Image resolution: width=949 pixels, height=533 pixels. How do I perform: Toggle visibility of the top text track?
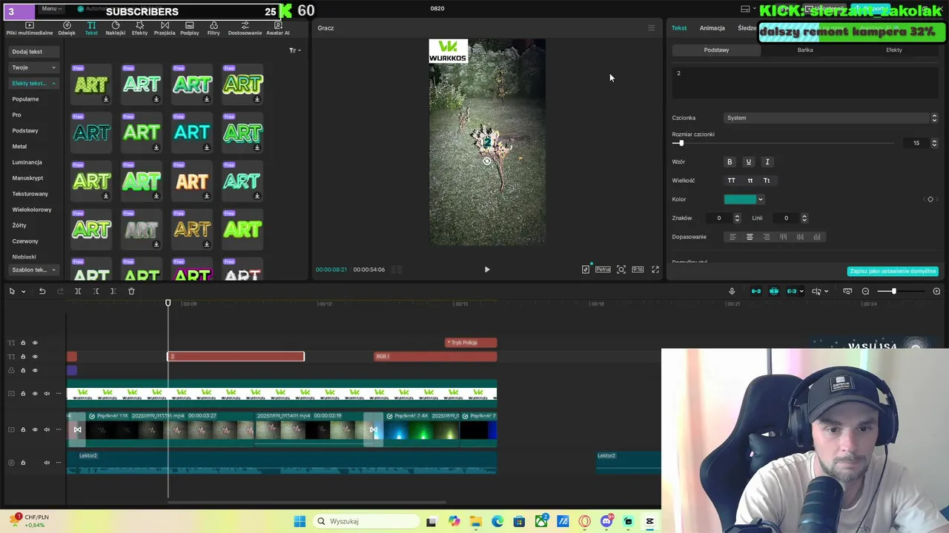35,343
